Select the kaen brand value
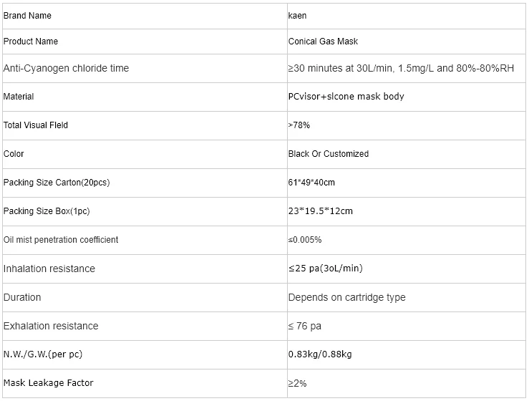The width and height of the screenshot is (529, 401). [297, 16]
